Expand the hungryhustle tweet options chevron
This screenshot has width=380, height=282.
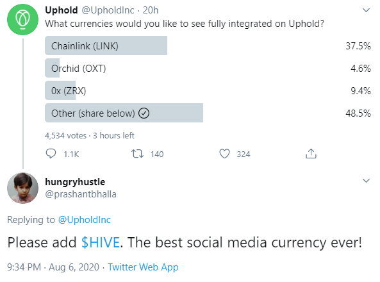366,181
